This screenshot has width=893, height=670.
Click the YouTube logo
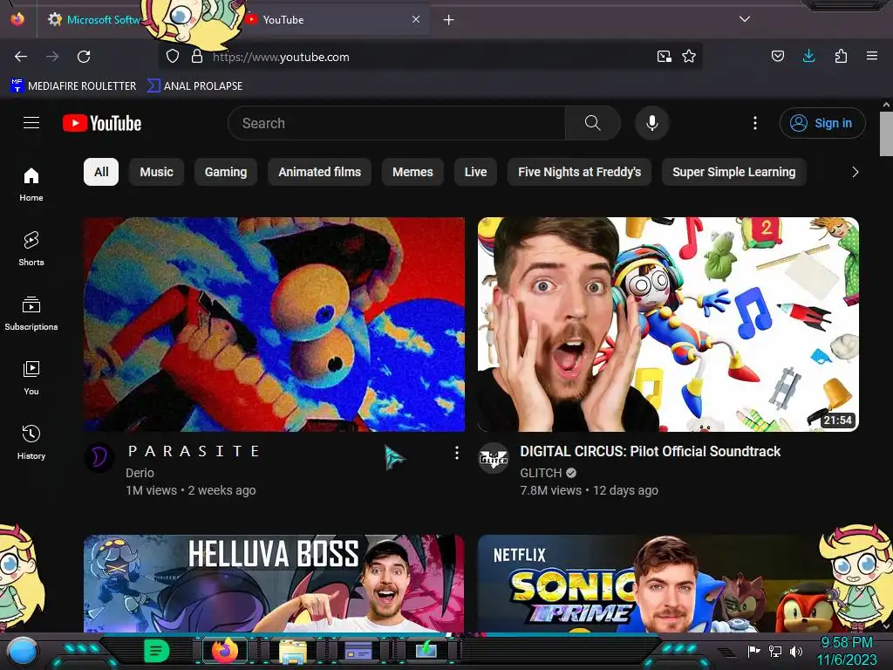click(x=102, y=123)
